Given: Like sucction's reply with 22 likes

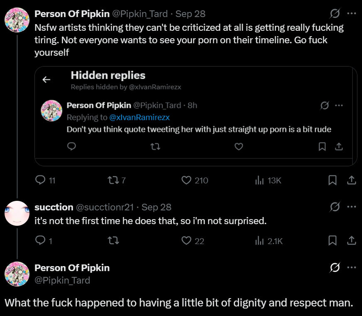Looking at the screenshot, I should (186, 241).
